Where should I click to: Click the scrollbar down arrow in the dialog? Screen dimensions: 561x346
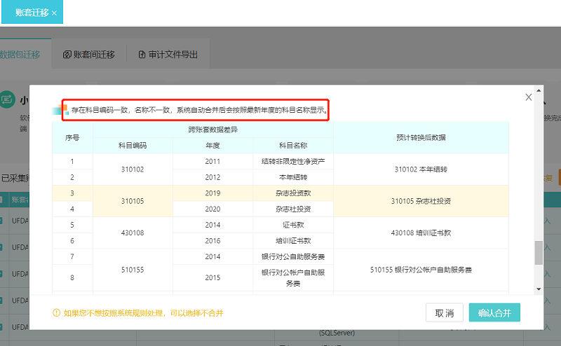coord(539,289)
